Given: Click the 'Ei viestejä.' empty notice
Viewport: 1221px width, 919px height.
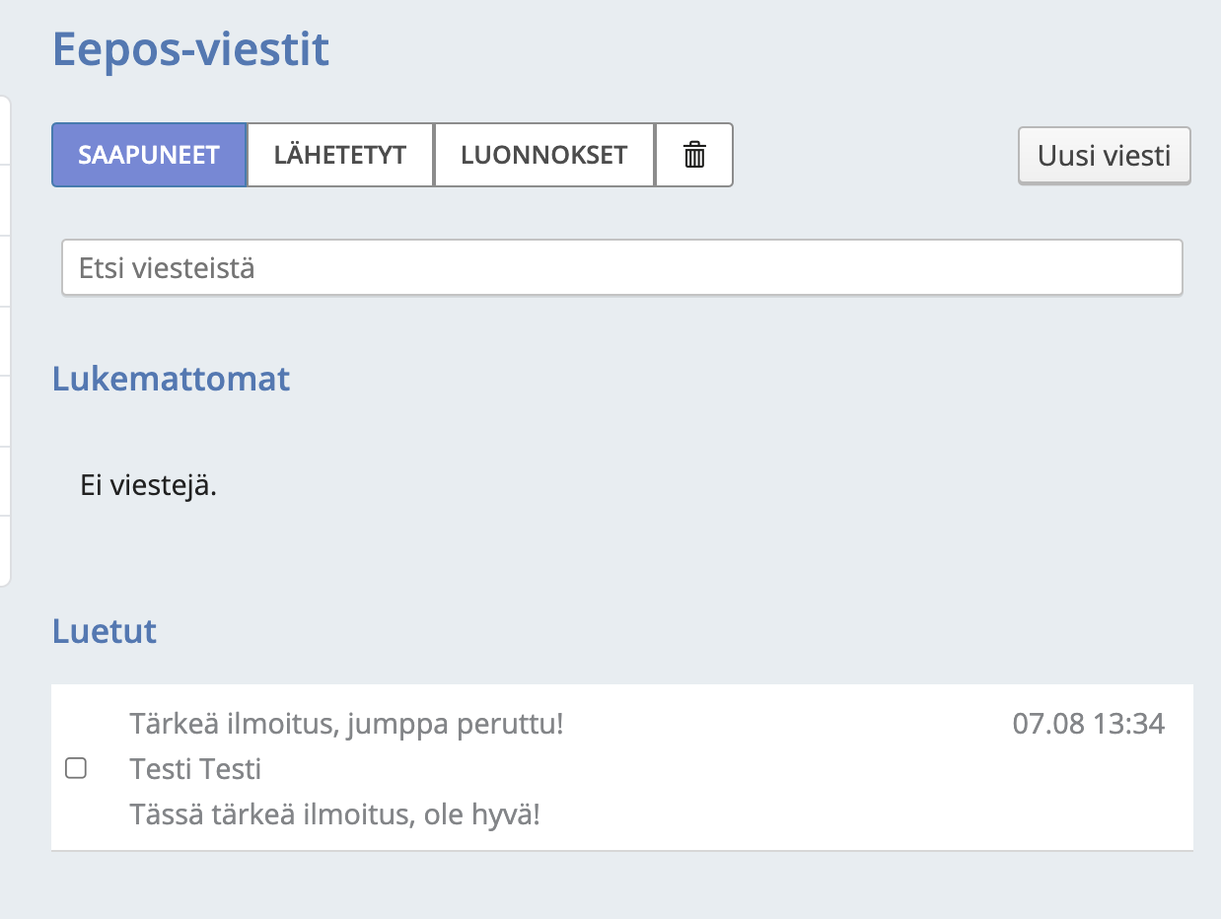Looking at the screenshot, I should [148, 485].
